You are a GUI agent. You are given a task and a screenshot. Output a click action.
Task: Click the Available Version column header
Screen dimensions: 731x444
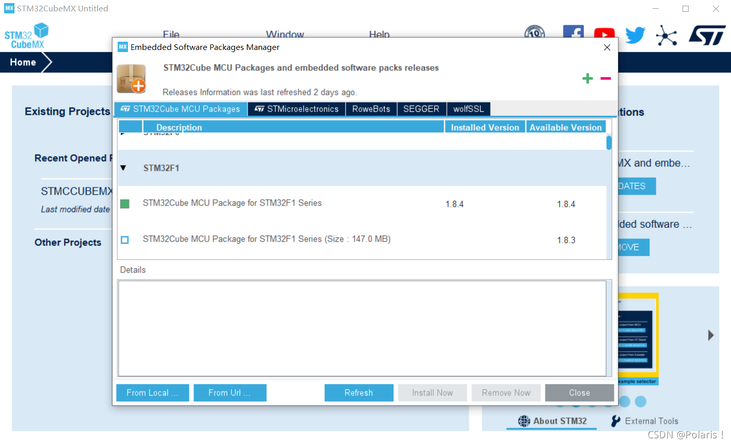tap(565, 127)
